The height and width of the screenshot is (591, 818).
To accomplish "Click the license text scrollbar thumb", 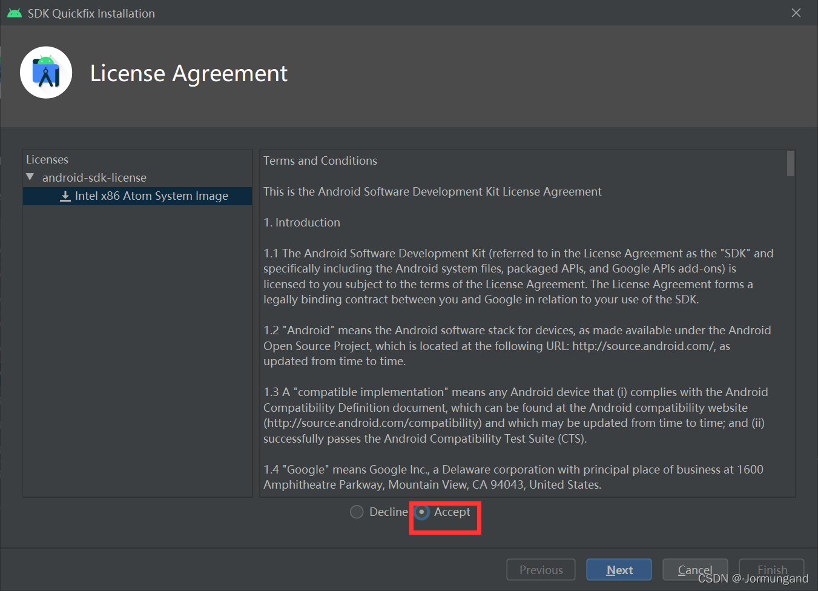I will (x=790, y=163).
